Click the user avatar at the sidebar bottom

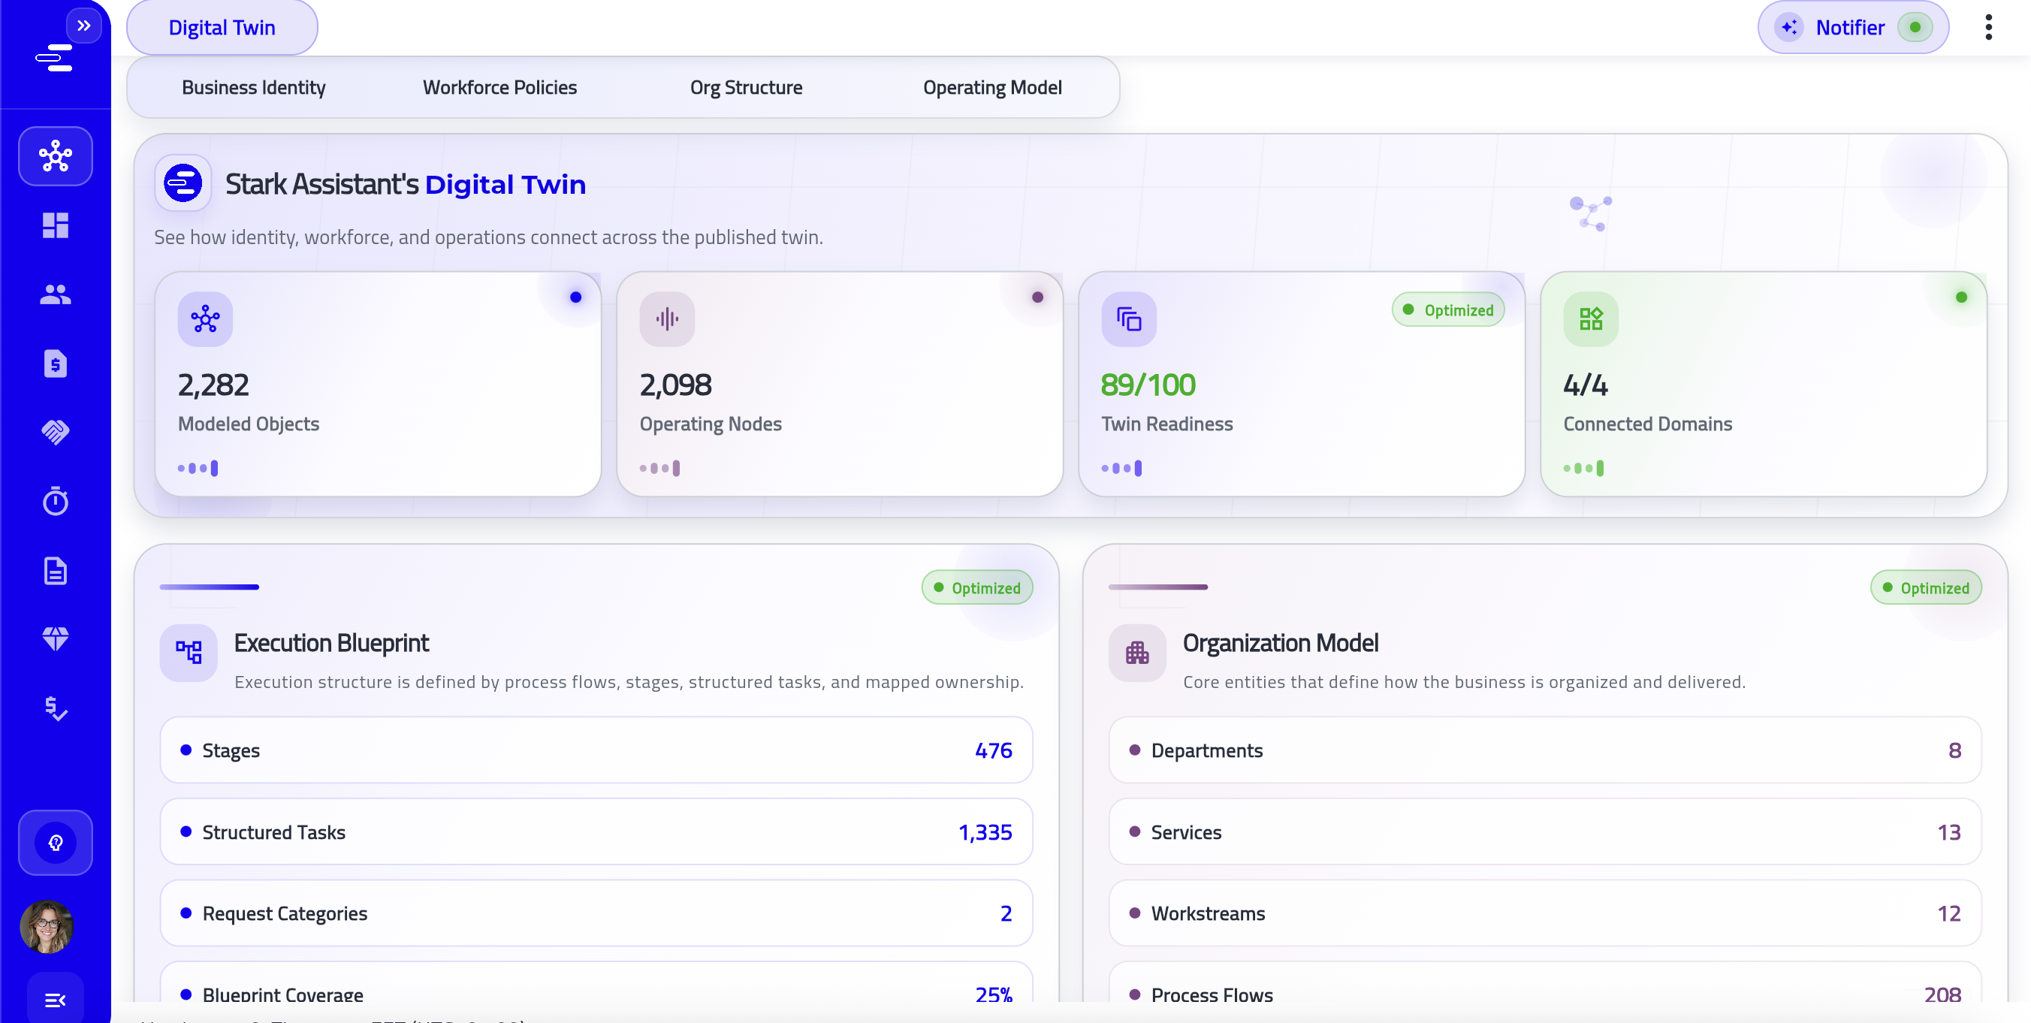47,927
